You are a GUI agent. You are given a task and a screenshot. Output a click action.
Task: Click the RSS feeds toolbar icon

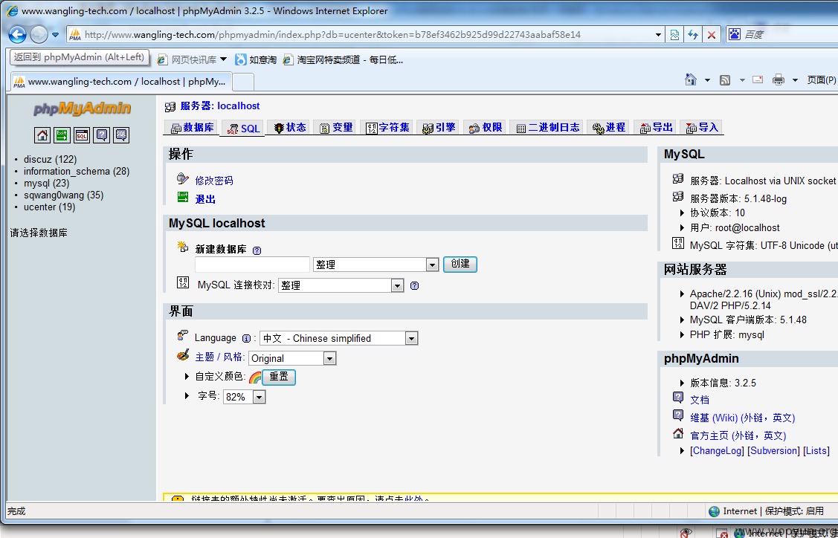tap(725, 80)
